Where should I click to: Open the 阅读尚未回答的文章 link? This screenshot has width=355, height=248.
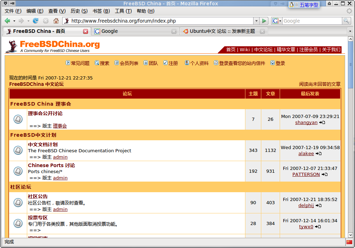[x=320, y=84]
